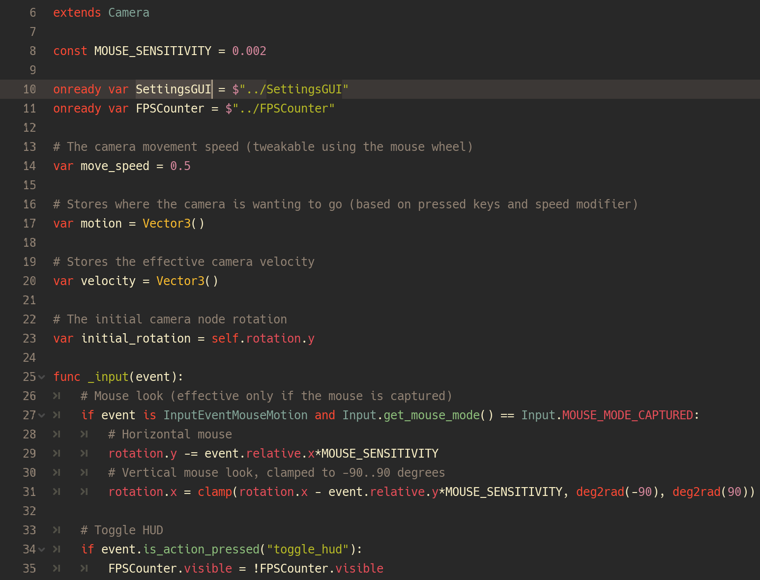Click the "../FPSCounter" node path string
760x580 pixels.
point(284,109)
